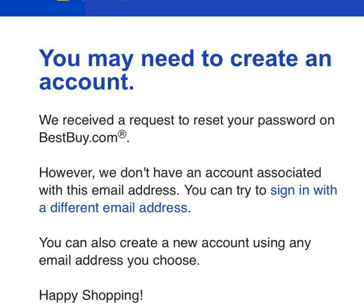Viewport: 364px width, 304px height.
Task: Click the word 'account.' in the heading
Action: pyautogui.click(x=87, y=82)
